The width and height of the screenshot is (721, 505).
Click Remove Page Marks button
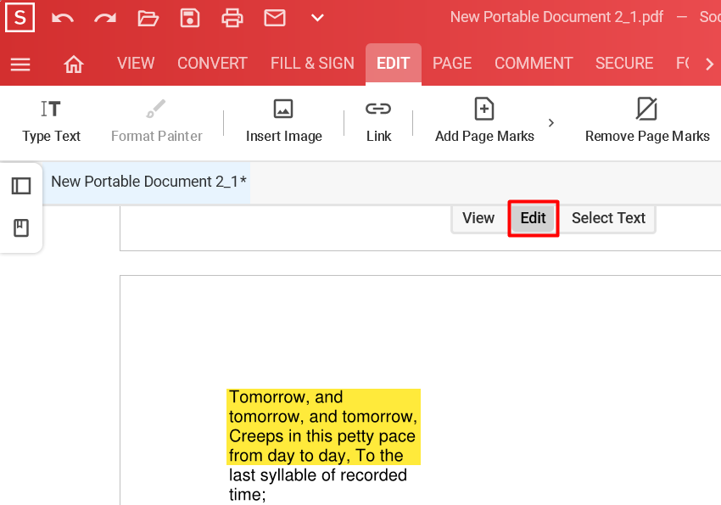[647, 121]
